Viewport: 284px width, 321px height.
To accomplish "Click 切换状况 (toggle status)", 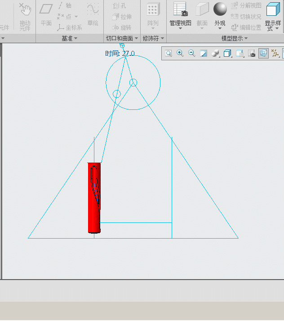I will tap(246, 17).
